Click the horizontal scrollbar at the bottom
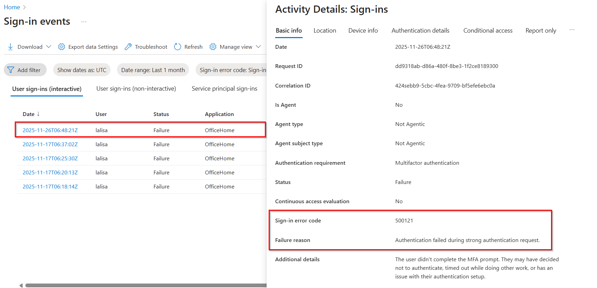This screenshot has height=288, width=597. pyautogui.click(x=144, y=285)
